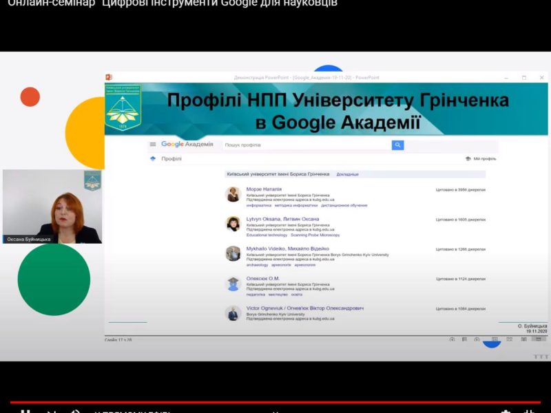Open the Google Academy hamburger menu
The width and height of the screenshot is (551, 413).
point(153,145)
